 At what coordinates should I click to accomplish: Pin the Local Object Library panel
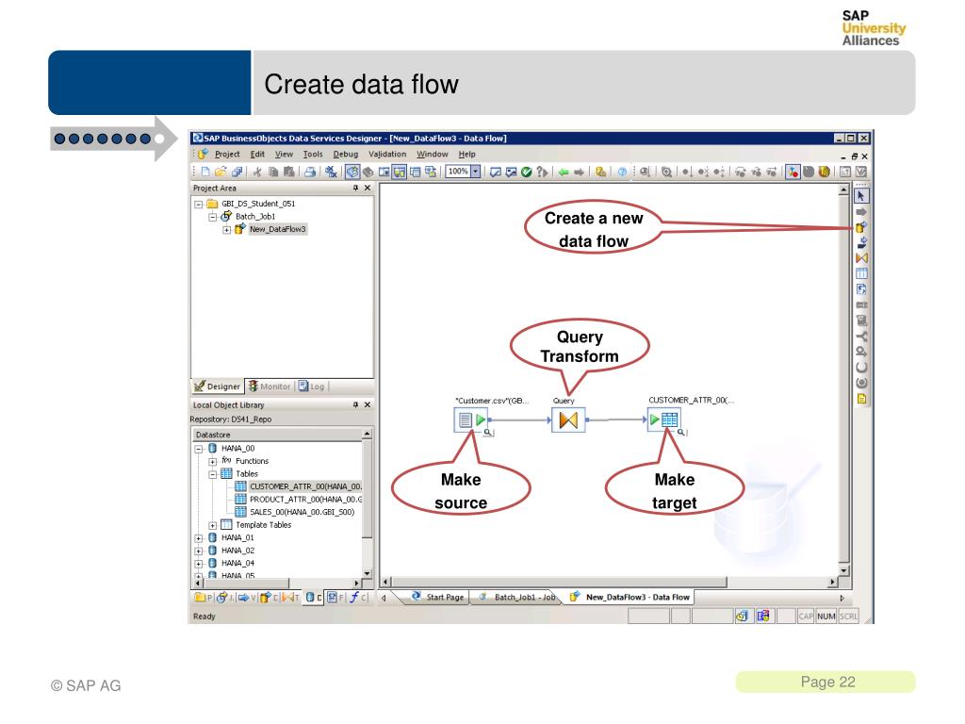pyautogui.click(x=355, y=404)
